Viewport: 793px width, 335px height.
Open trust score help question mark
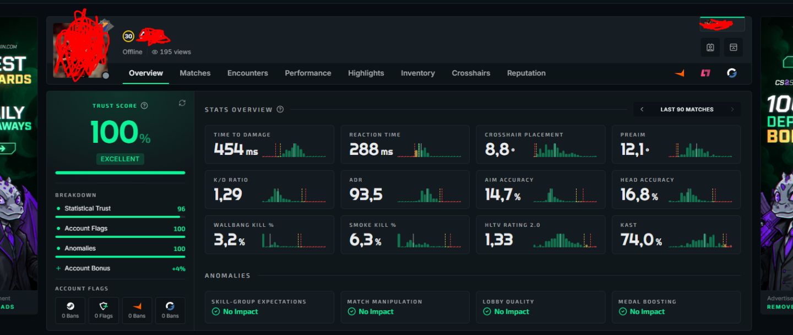(144, 105)
